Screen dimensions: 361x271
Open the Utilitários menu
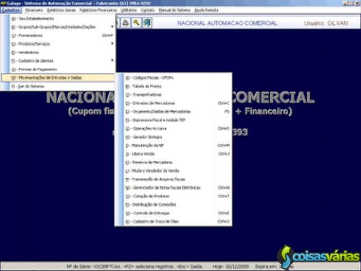[128, 10]
